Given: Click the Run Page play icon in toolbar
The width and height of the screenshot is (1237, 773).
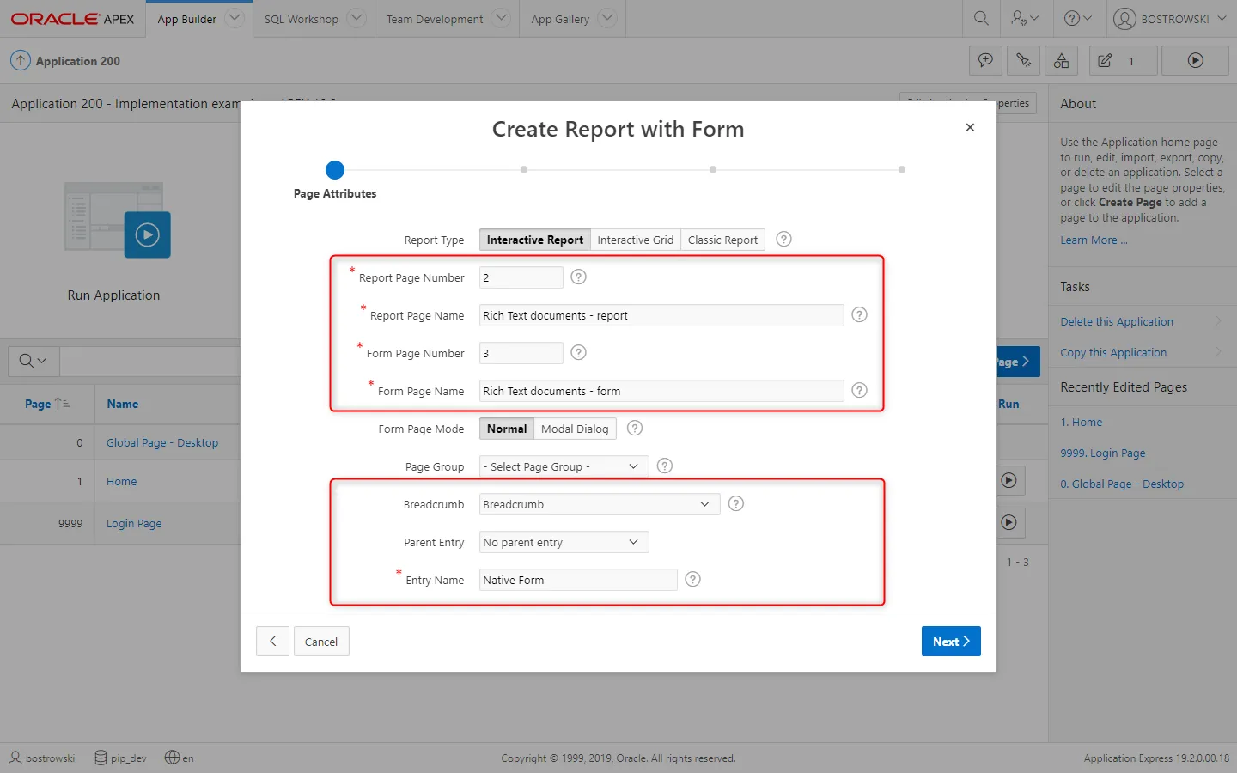Looking at the screenshot, I should [x=1195, y=61].
